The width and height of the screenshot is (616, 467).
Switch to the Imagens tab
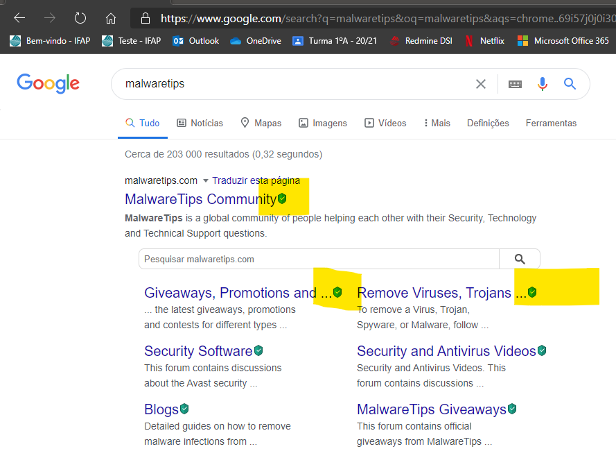(323, 123)
